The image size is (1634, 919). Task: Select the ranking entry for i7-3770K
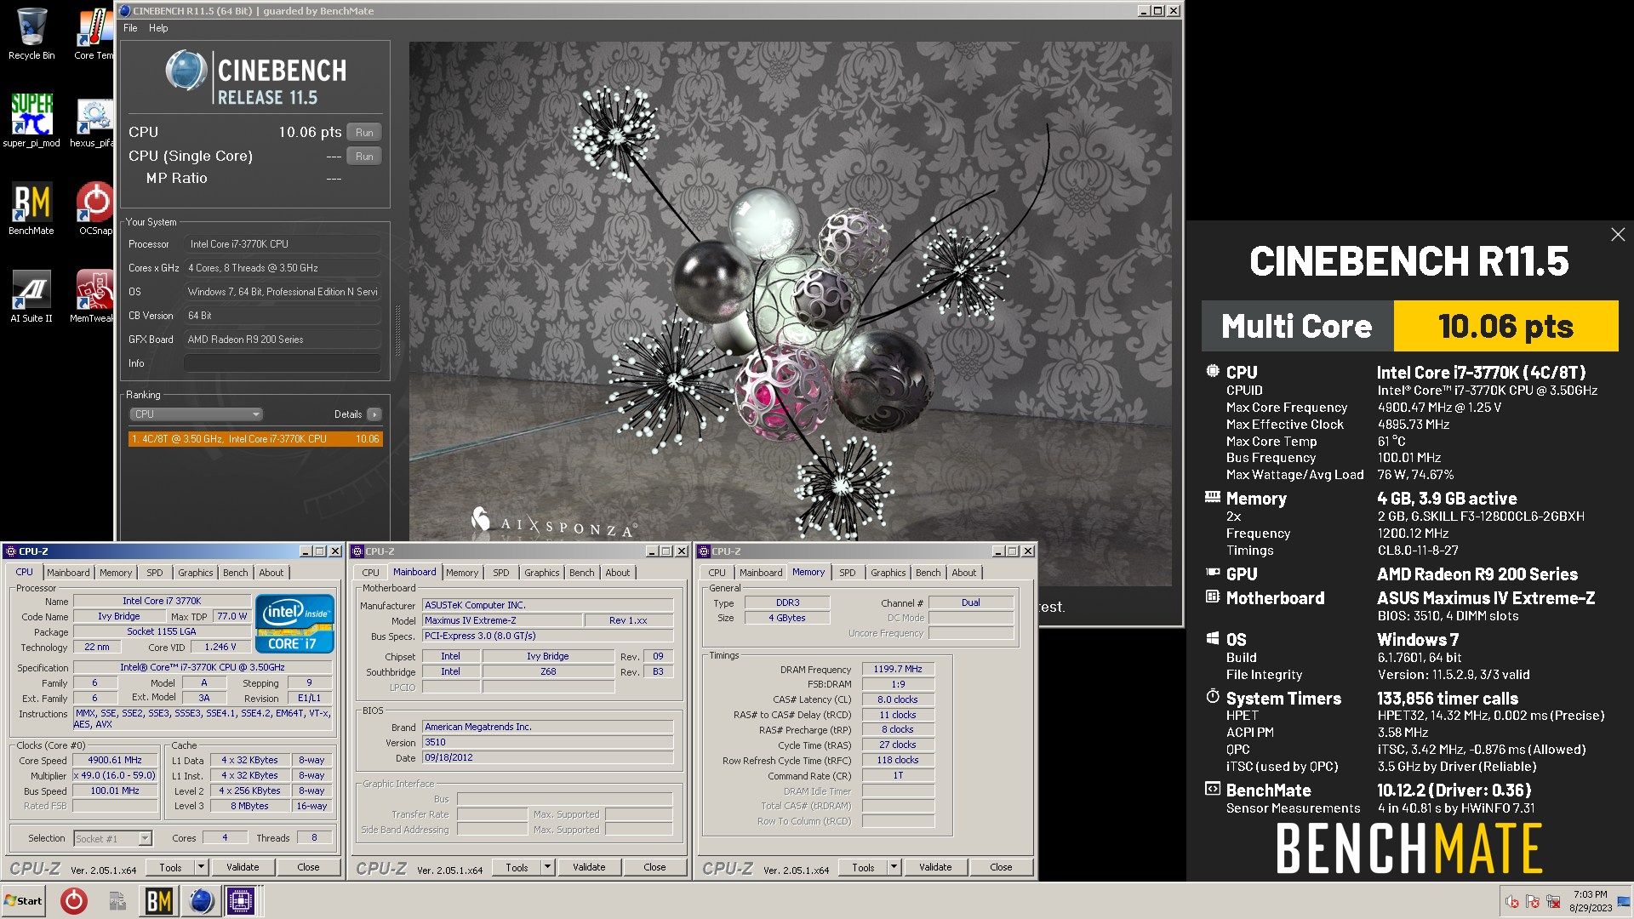point(255,439)
